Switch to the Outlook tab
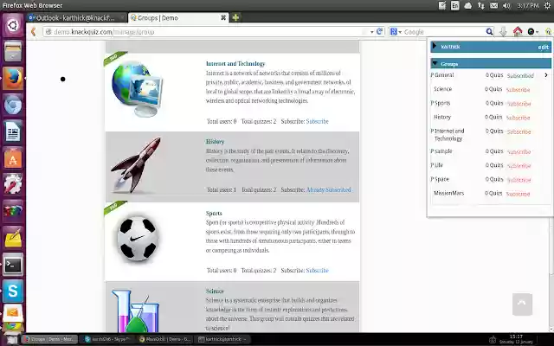The height and width of the screenshot is (346, 554). pos(75,17)
